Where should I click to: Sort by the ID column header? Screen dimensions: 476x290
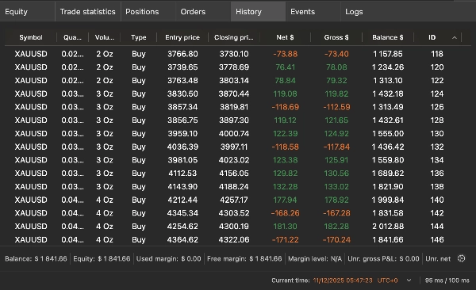click(432, 37)
